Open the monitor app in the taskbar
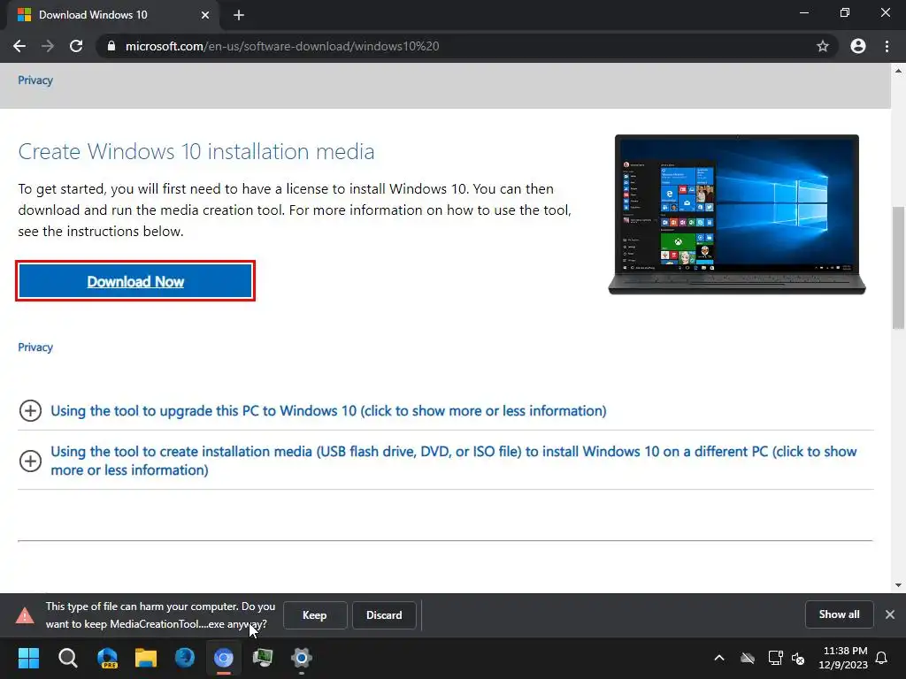This screenshot has width=906, height=679. tap(263, 658)
